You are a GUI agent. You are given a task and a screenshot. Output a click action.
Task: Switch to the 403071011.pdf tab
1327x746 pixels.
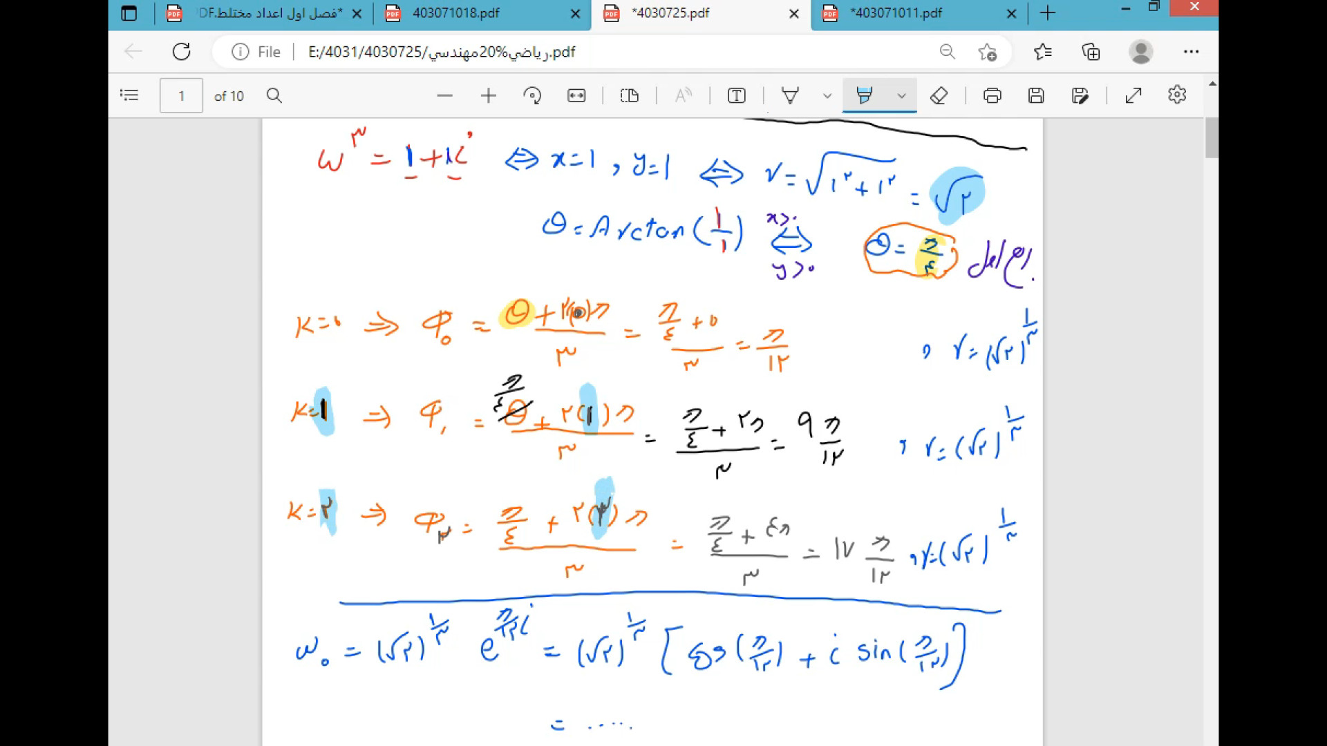pos(896,13)
